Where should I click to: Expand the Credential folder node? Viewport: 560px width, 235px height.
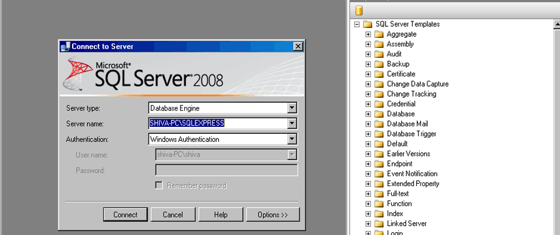(x=368, y=104)
